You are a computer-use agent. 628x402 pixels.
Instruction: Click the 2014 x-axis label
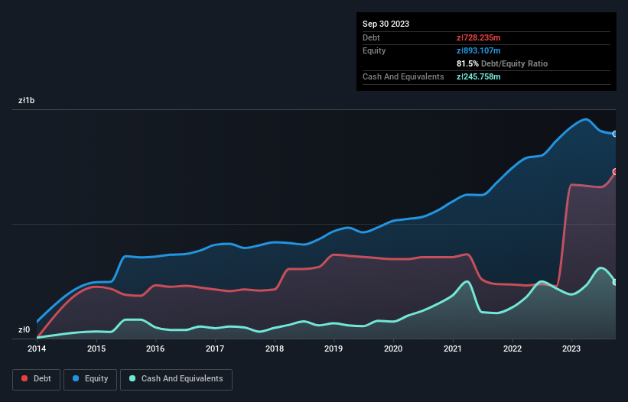(37, 349)
